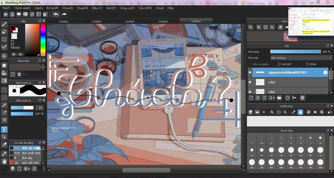The width and height of the screenshot is (334, 178).
Task: Select the Select Eraser tool
Action: click(4, 120)
